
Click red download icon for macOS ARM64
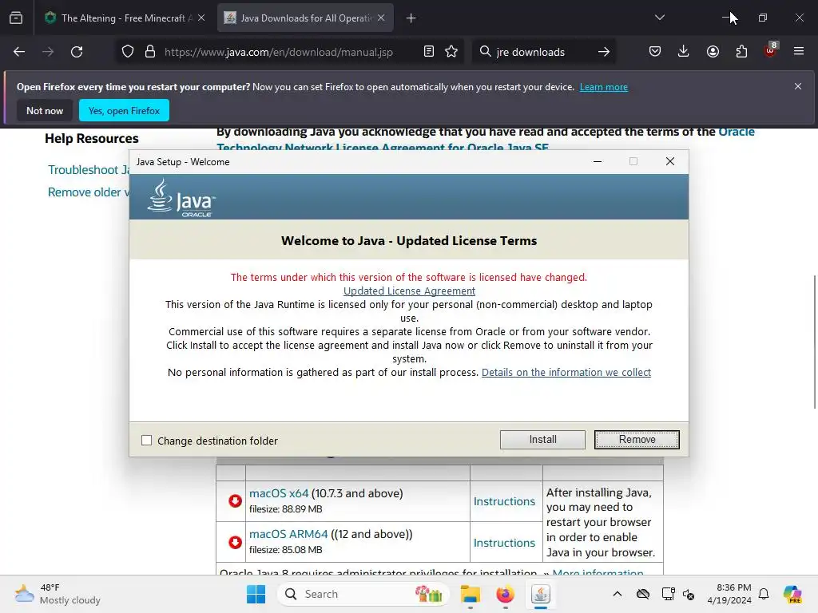coord(236,543)
